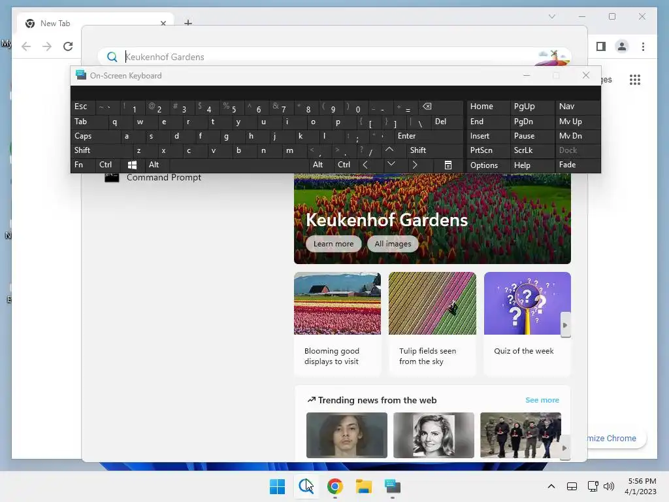Open Chrome tab search dropdown
The height and width of the screenshot is (502, 669).
[x=551, y=16]
